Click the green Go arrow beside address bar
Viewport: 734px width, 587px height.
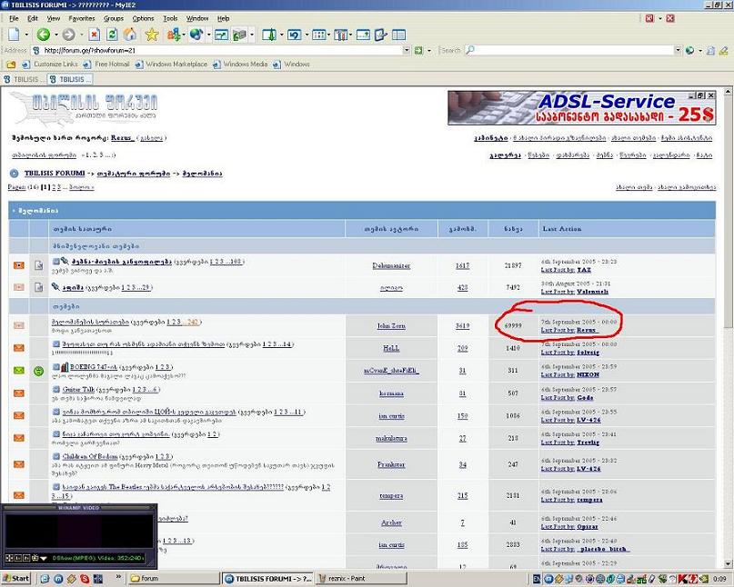coord(417,50)
